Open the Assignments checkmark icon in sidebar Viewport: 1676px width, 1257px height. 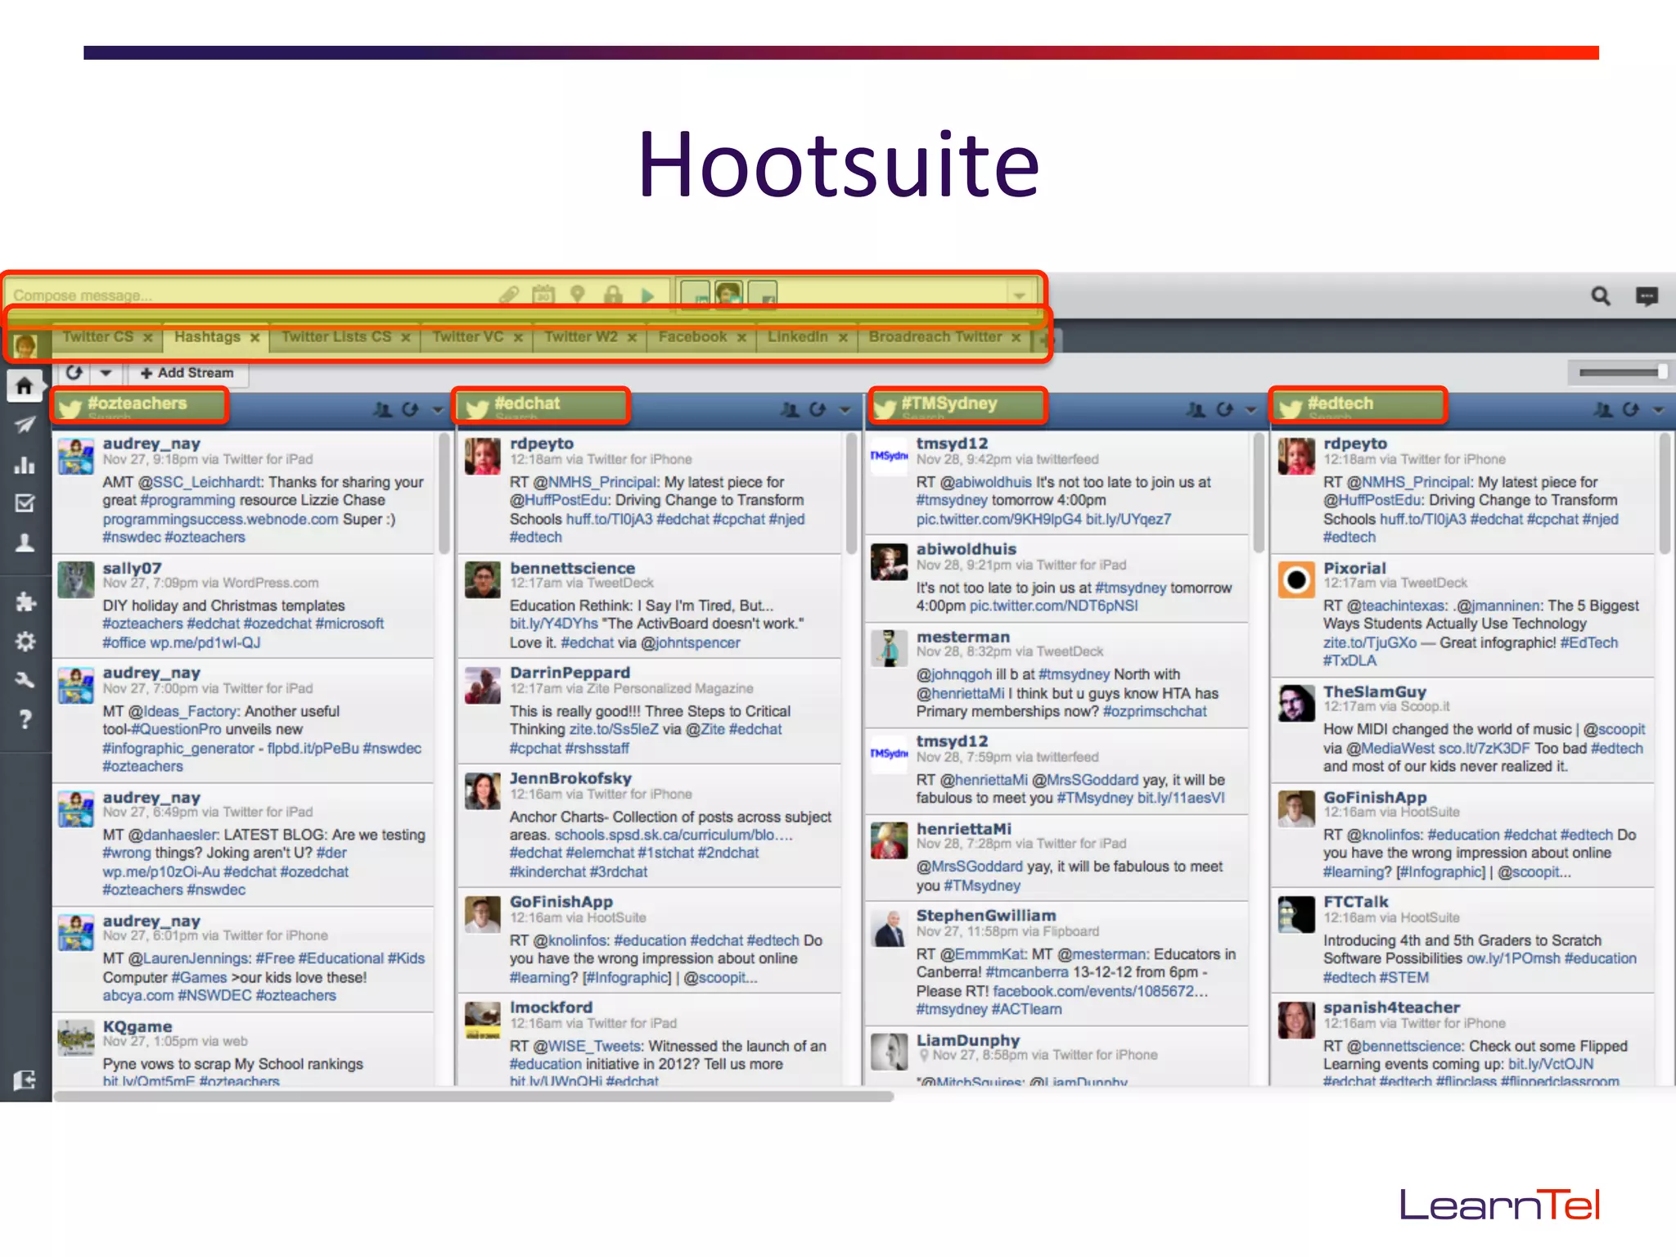[x=25, y=503]
